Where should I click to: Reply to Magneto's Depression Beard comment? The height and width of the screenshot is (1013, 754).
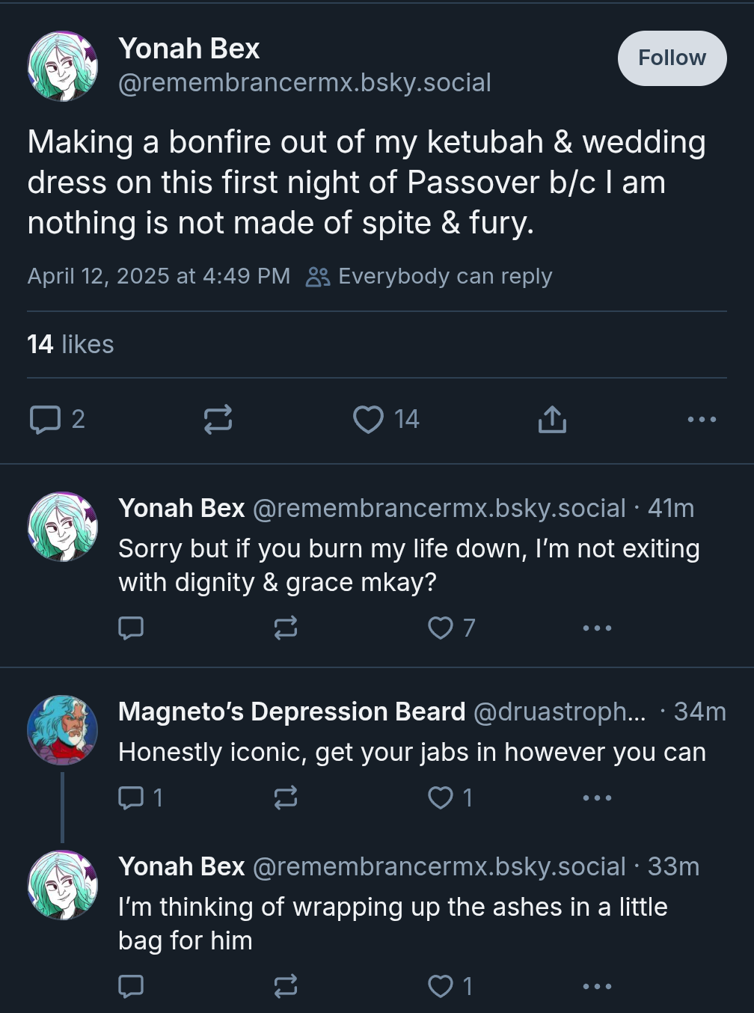click(140, 798)
